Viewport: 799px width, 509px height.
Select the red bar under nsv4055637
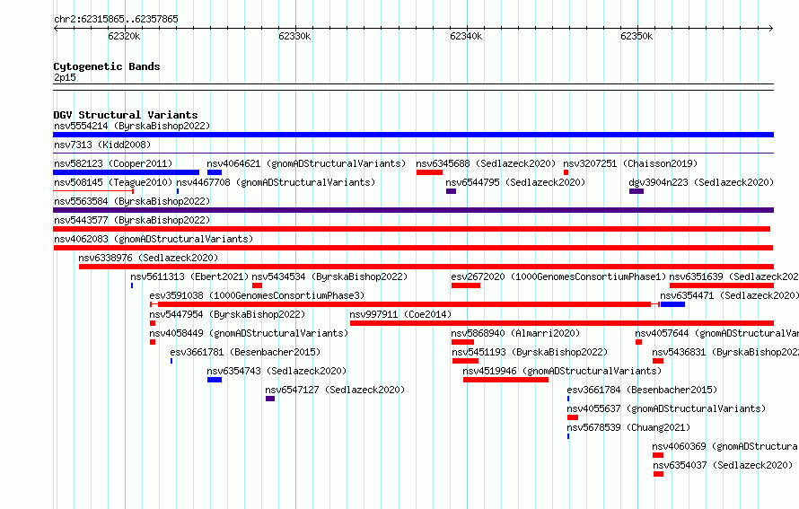point(573,417)
